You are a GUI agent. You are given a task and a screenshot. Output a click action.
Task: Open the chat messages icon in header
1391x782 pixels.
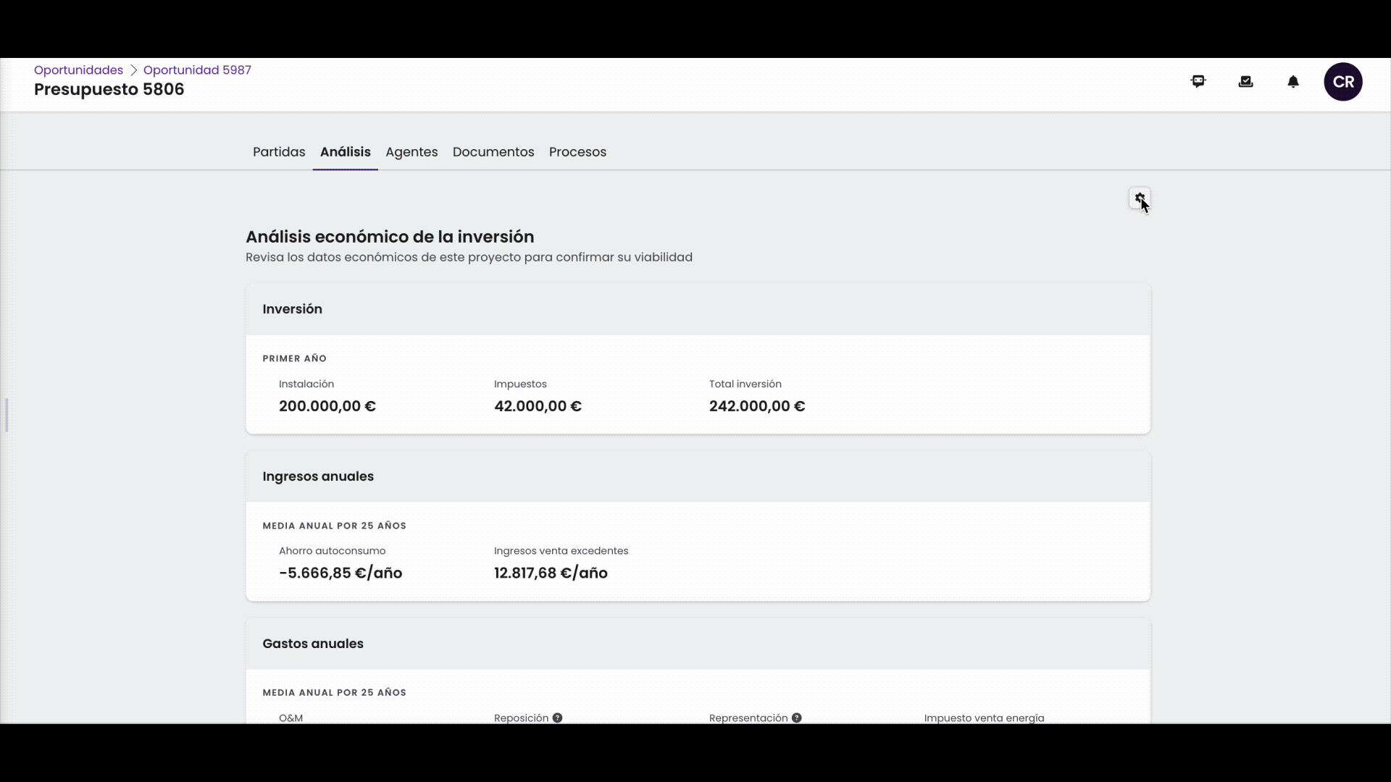click(x=1198, y=81)
